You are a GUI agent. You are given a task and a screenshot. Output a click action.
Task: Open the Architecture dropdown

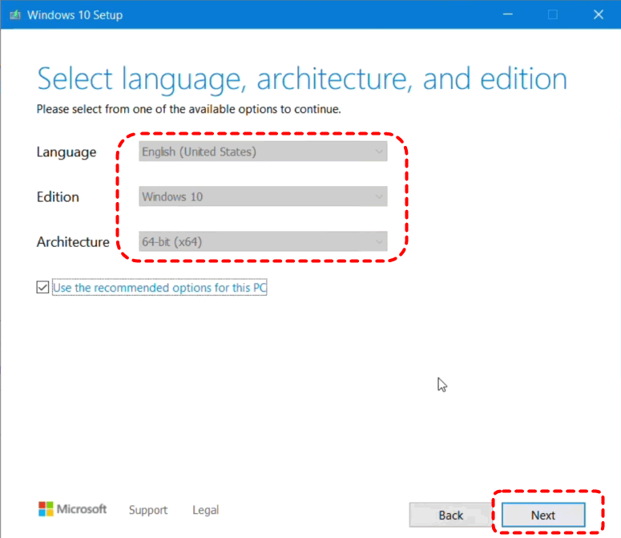click(x=263, y=241)
